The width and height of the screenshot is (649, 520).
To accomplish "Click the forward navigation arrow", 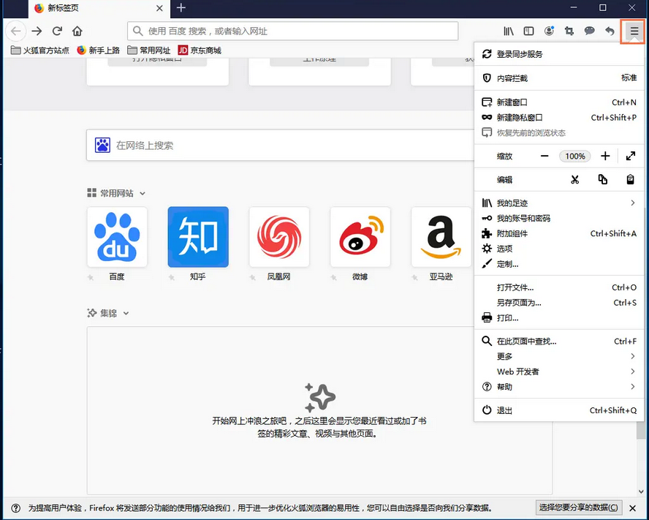I will [37, 31].
